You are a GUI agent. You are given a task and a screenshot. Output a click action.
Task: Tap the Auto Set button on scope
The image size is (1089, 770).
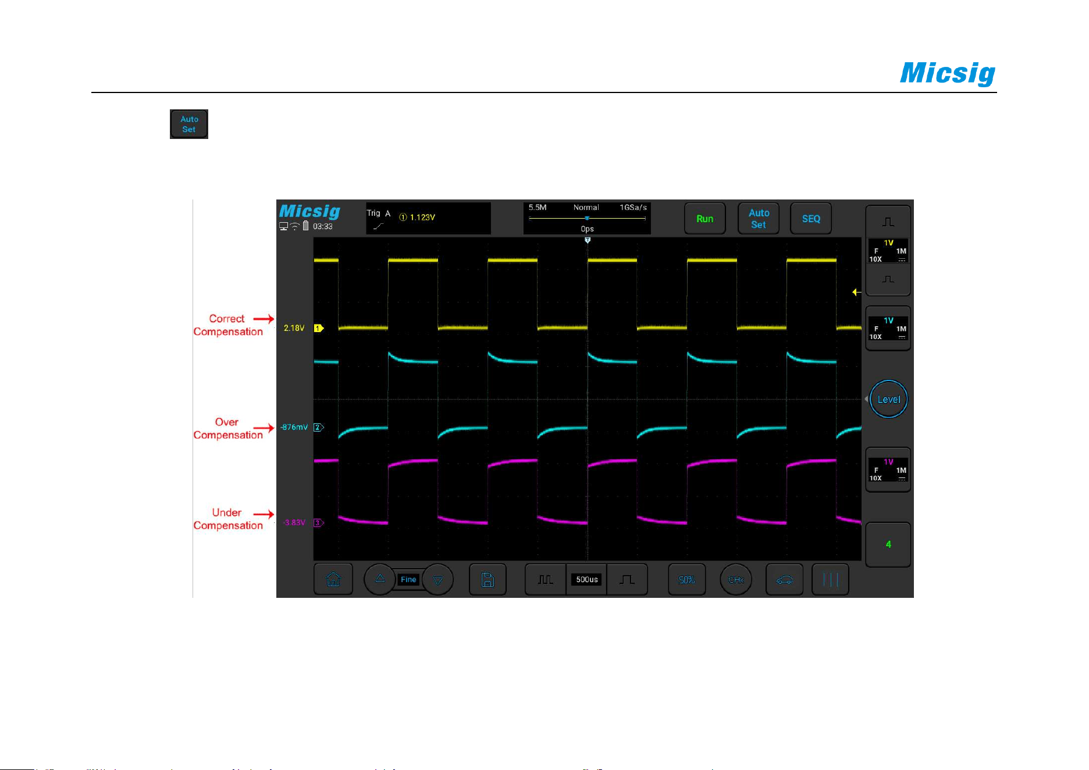coord(759,219)
